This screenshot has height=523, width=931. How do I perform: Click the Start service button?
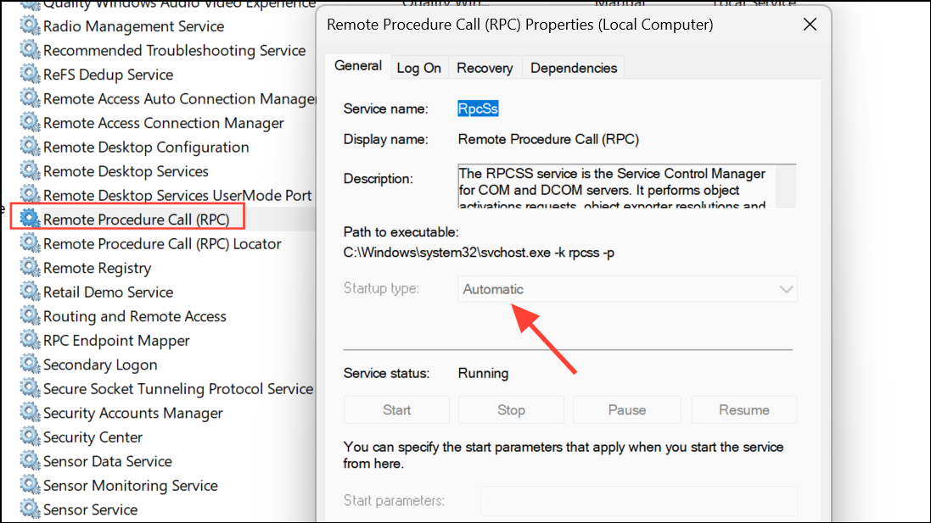pyautogui.click(x=396, y=409)
